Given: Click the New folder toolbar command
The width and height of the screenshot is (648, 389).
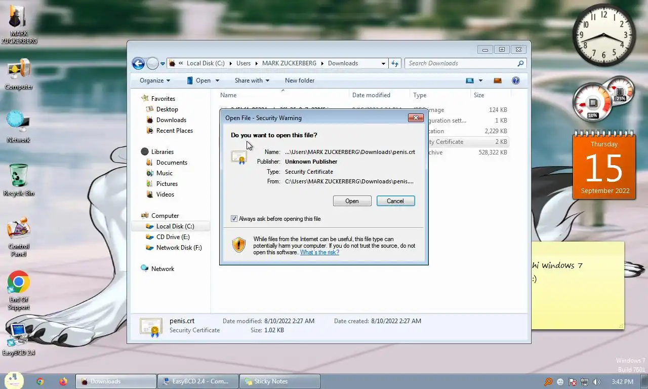Looking at the screenshot, I should tap(300, 81).
